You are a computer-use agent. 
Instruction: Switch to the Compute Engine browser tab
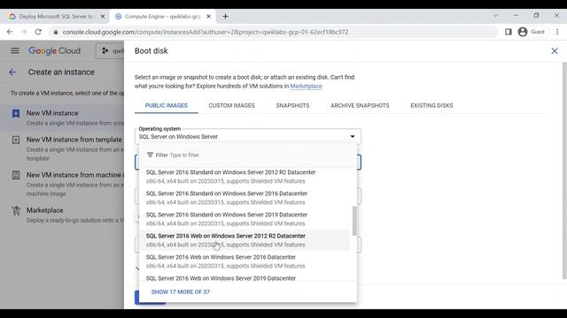163,16
